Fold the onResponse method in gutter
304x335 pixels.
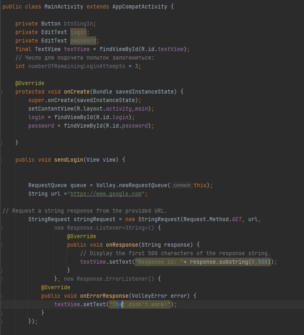pyautogui.click(x=1, y=245)
